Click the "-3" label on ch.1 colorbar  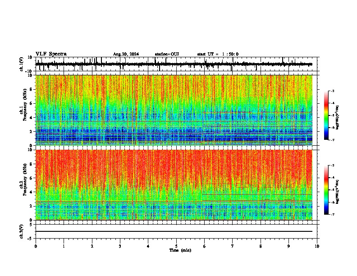[333, 91]
